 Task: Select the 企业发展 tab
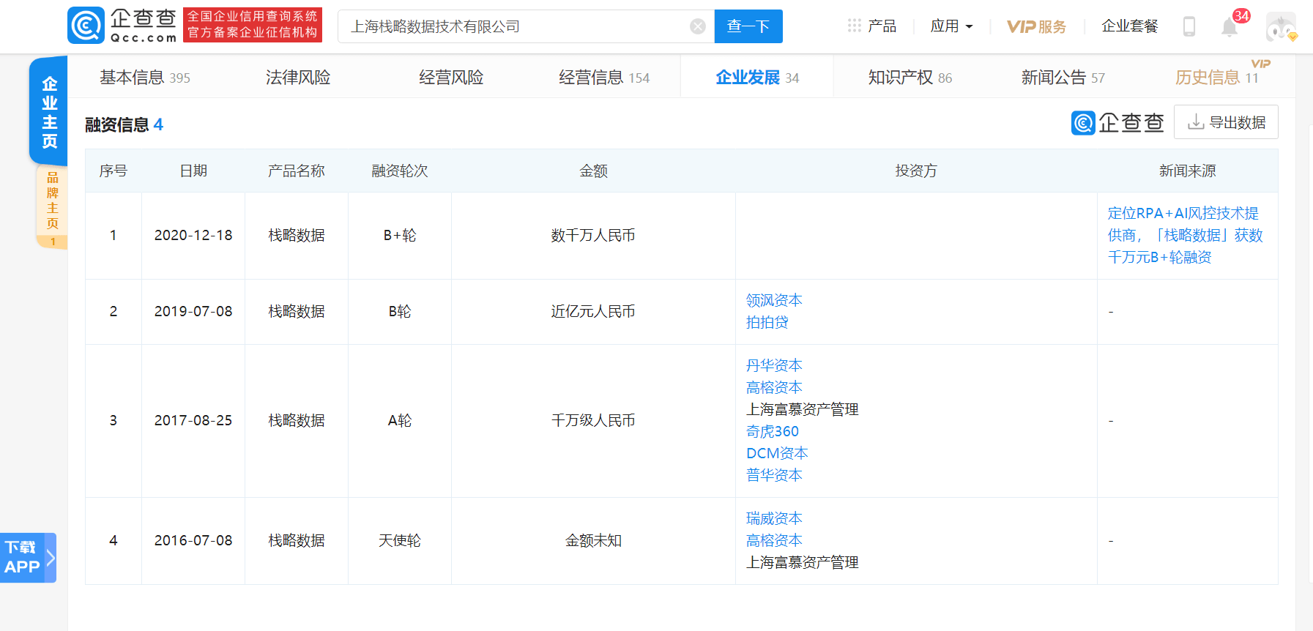pyautogui.click(x=757, y=77)
